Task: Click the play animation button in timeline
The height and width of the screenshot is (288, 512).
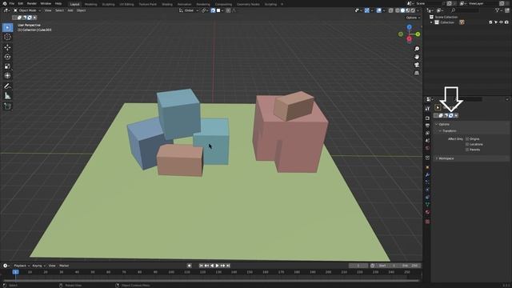Action: pyautogui.click(x=217, y=266)
